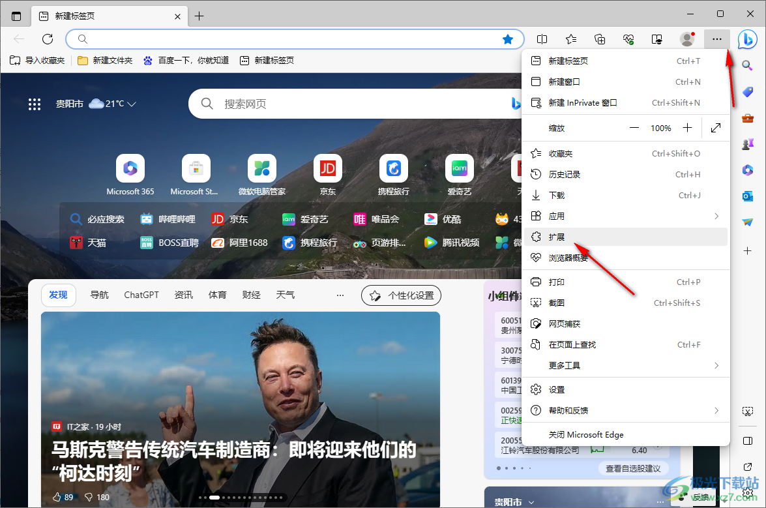This screenshot has width=766, height=508.
Task: Open the Musk news headline image
Action: 241,410
